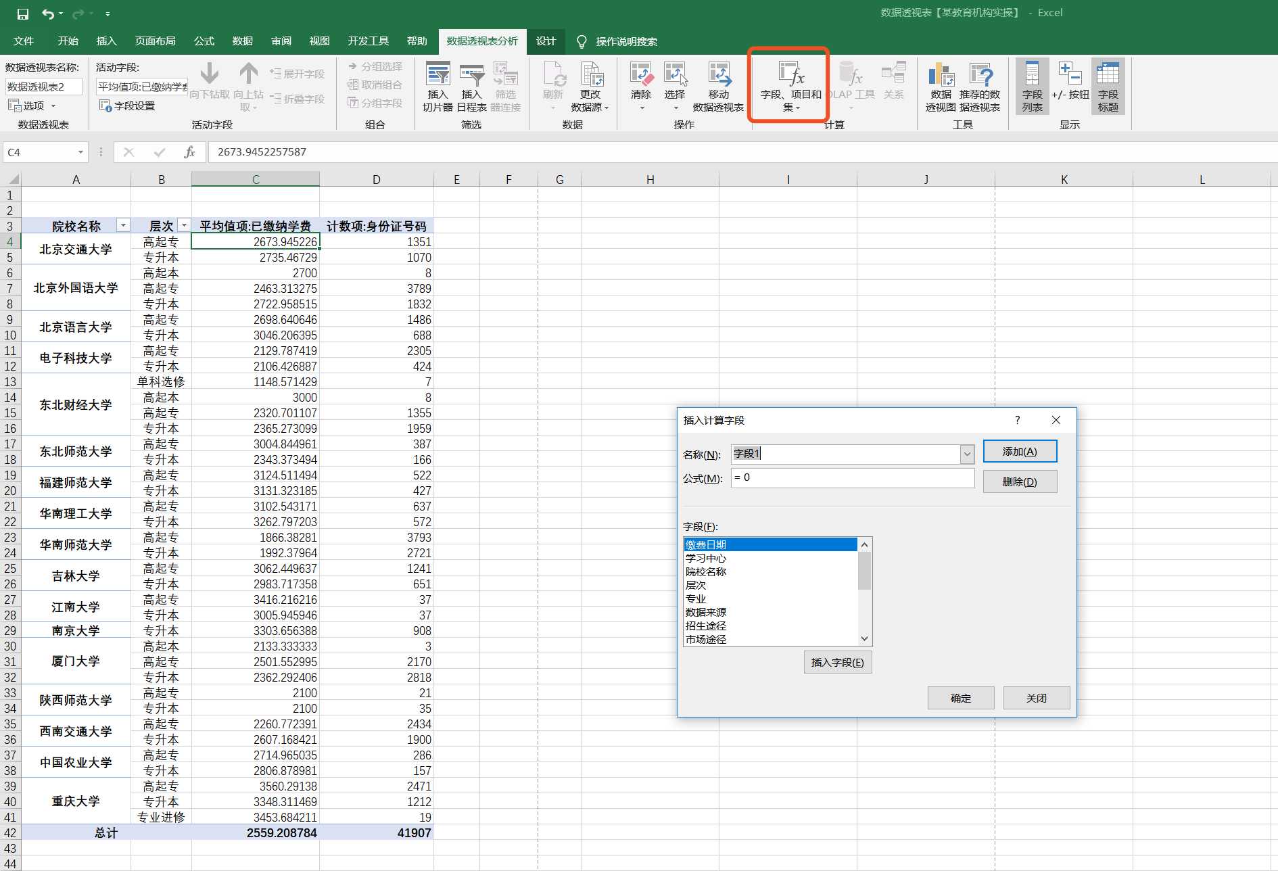The height and width of the screenshot is (871, 1278).
Task: Switch to the Developer (开发工具) tab
Action: (x=369, y=41)
